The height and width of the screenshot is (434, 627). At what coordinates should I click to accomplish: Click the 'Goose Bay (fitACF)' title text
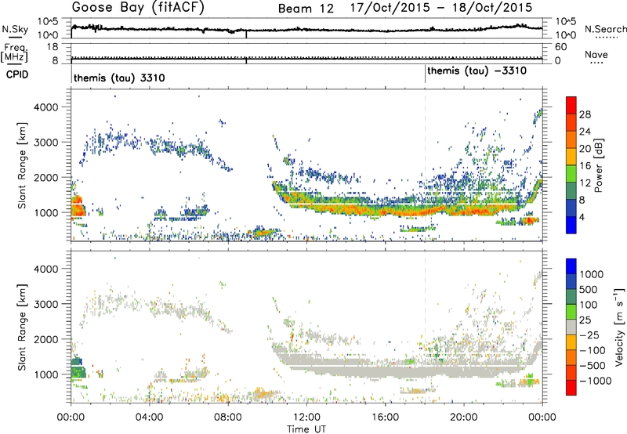pos(138,8)
